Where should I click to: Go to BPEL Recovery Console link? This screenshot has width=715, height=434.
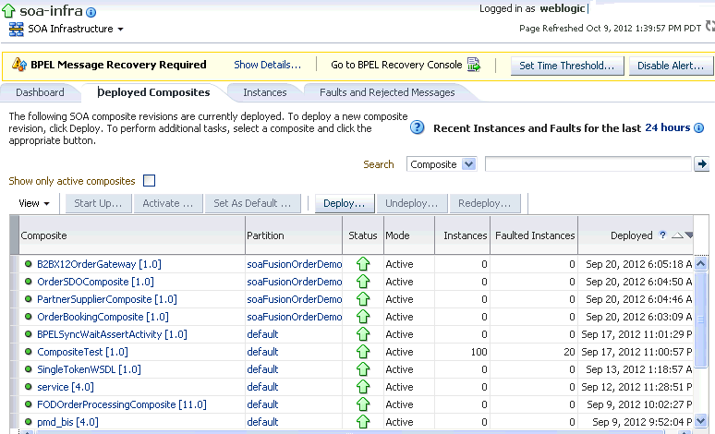[396, 65]
